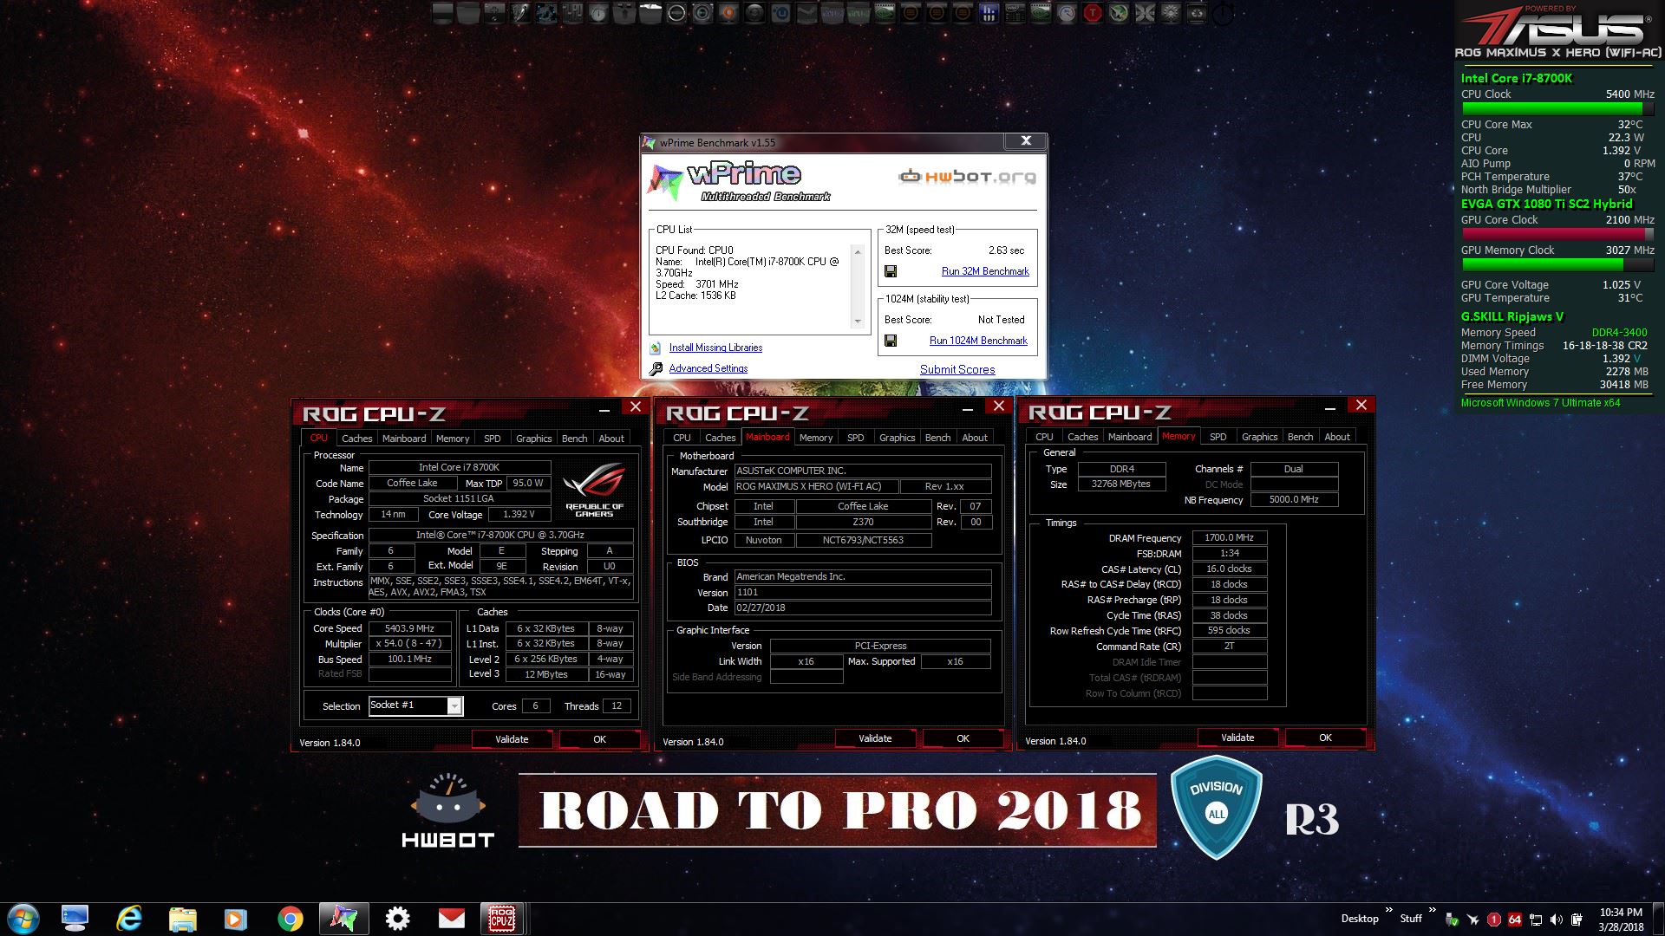
Task: Open Graphics tab in the Mainboard window
Action: click(897, 438)
